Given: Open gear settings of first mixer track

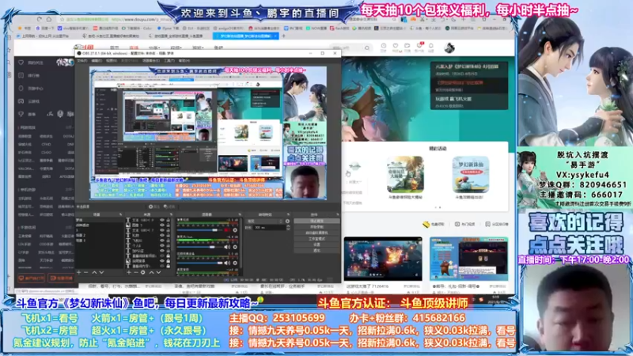Looking at the screenshot, I should [235, 229].
